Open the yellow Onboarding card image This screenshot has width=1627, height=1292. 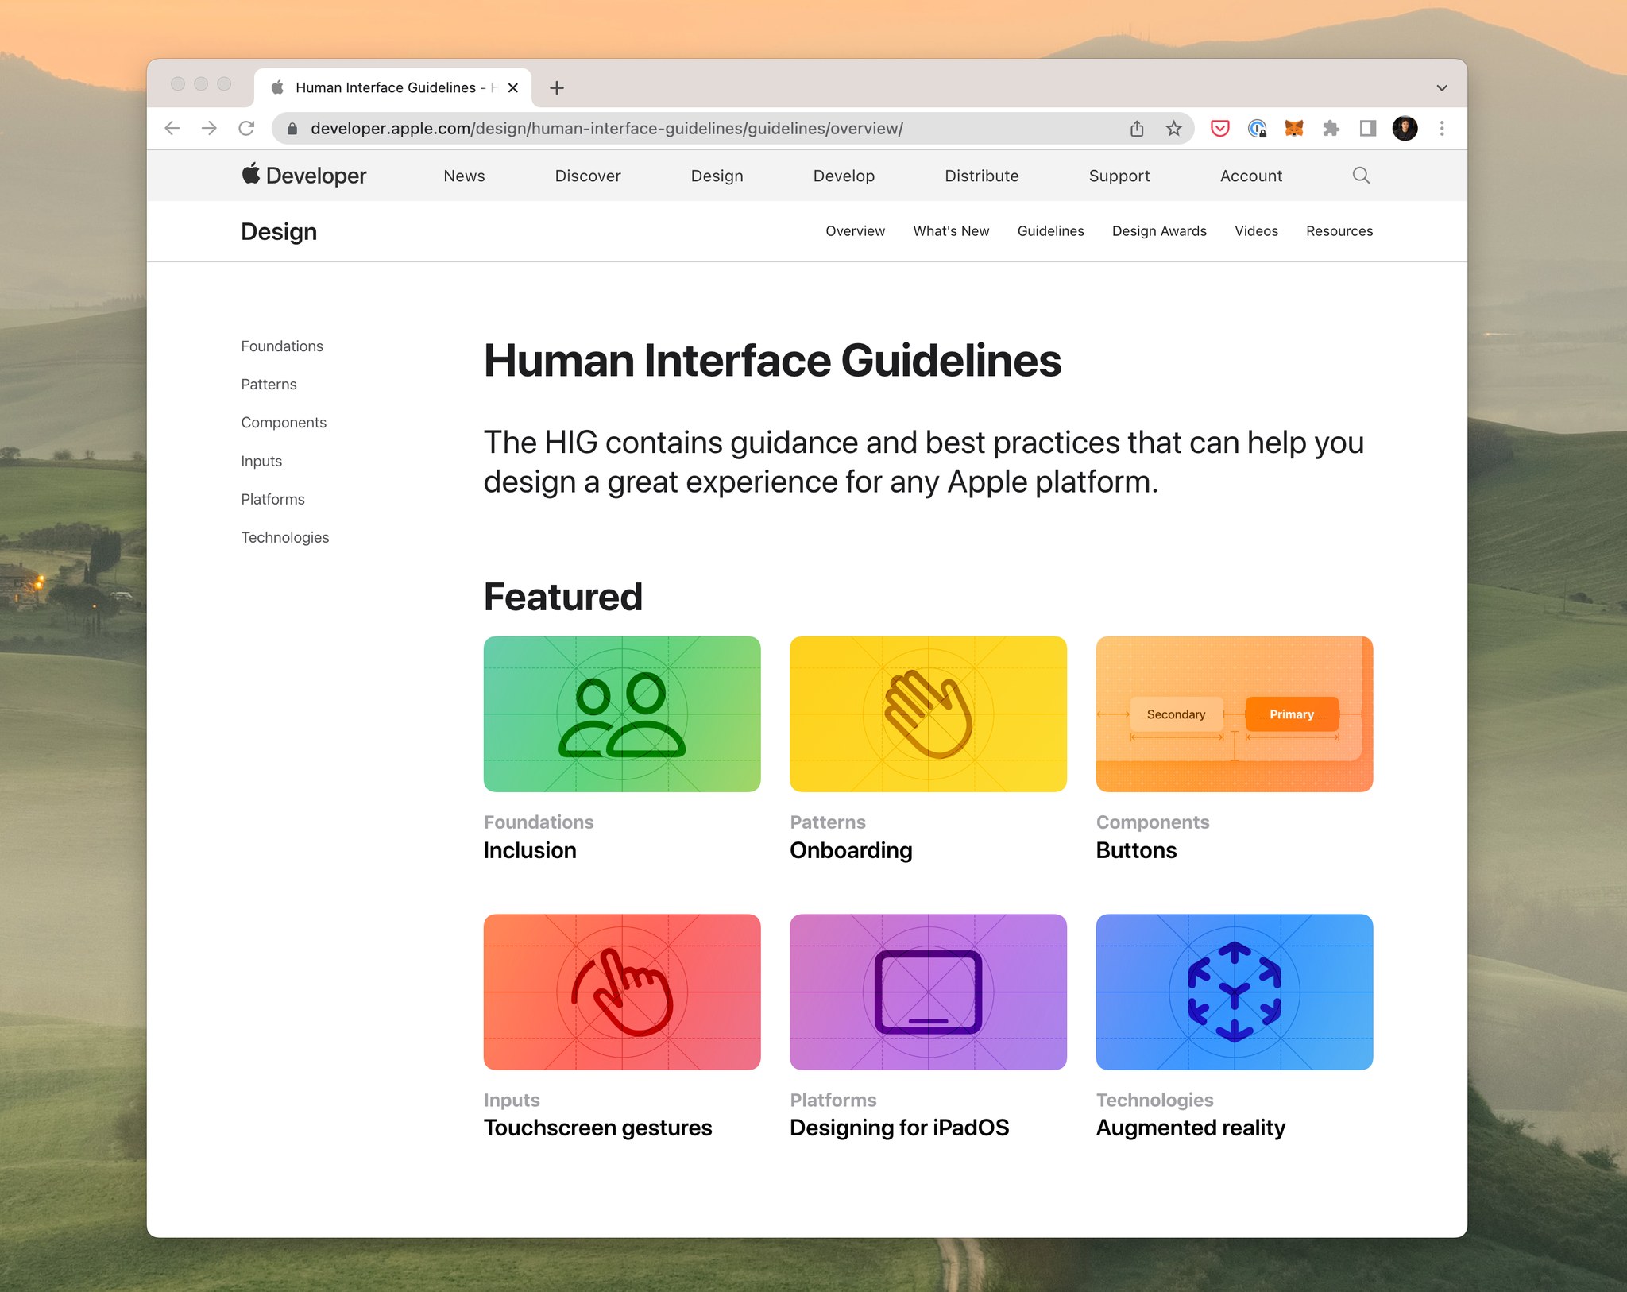tap(928, 714)
